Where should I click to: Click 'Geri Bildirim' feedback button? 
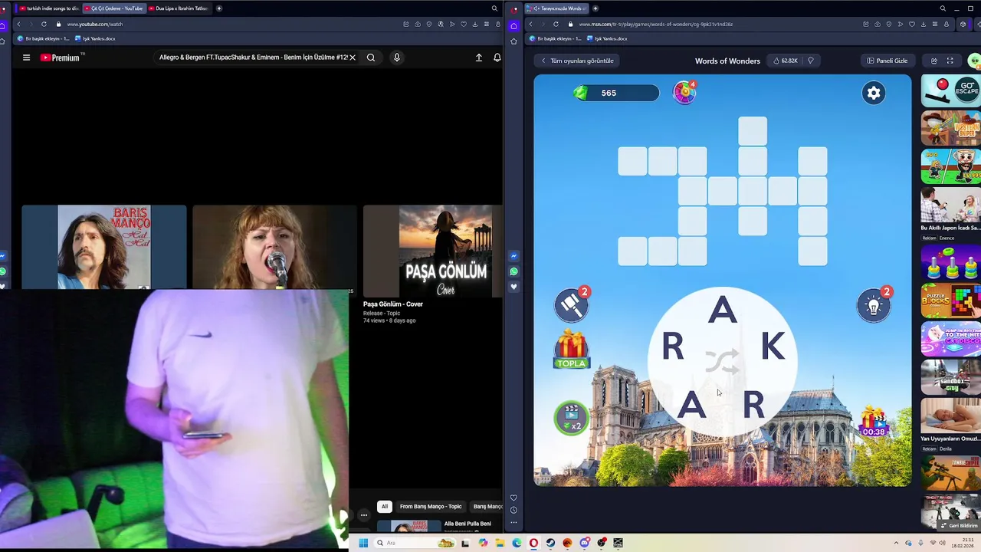(958, 526)
